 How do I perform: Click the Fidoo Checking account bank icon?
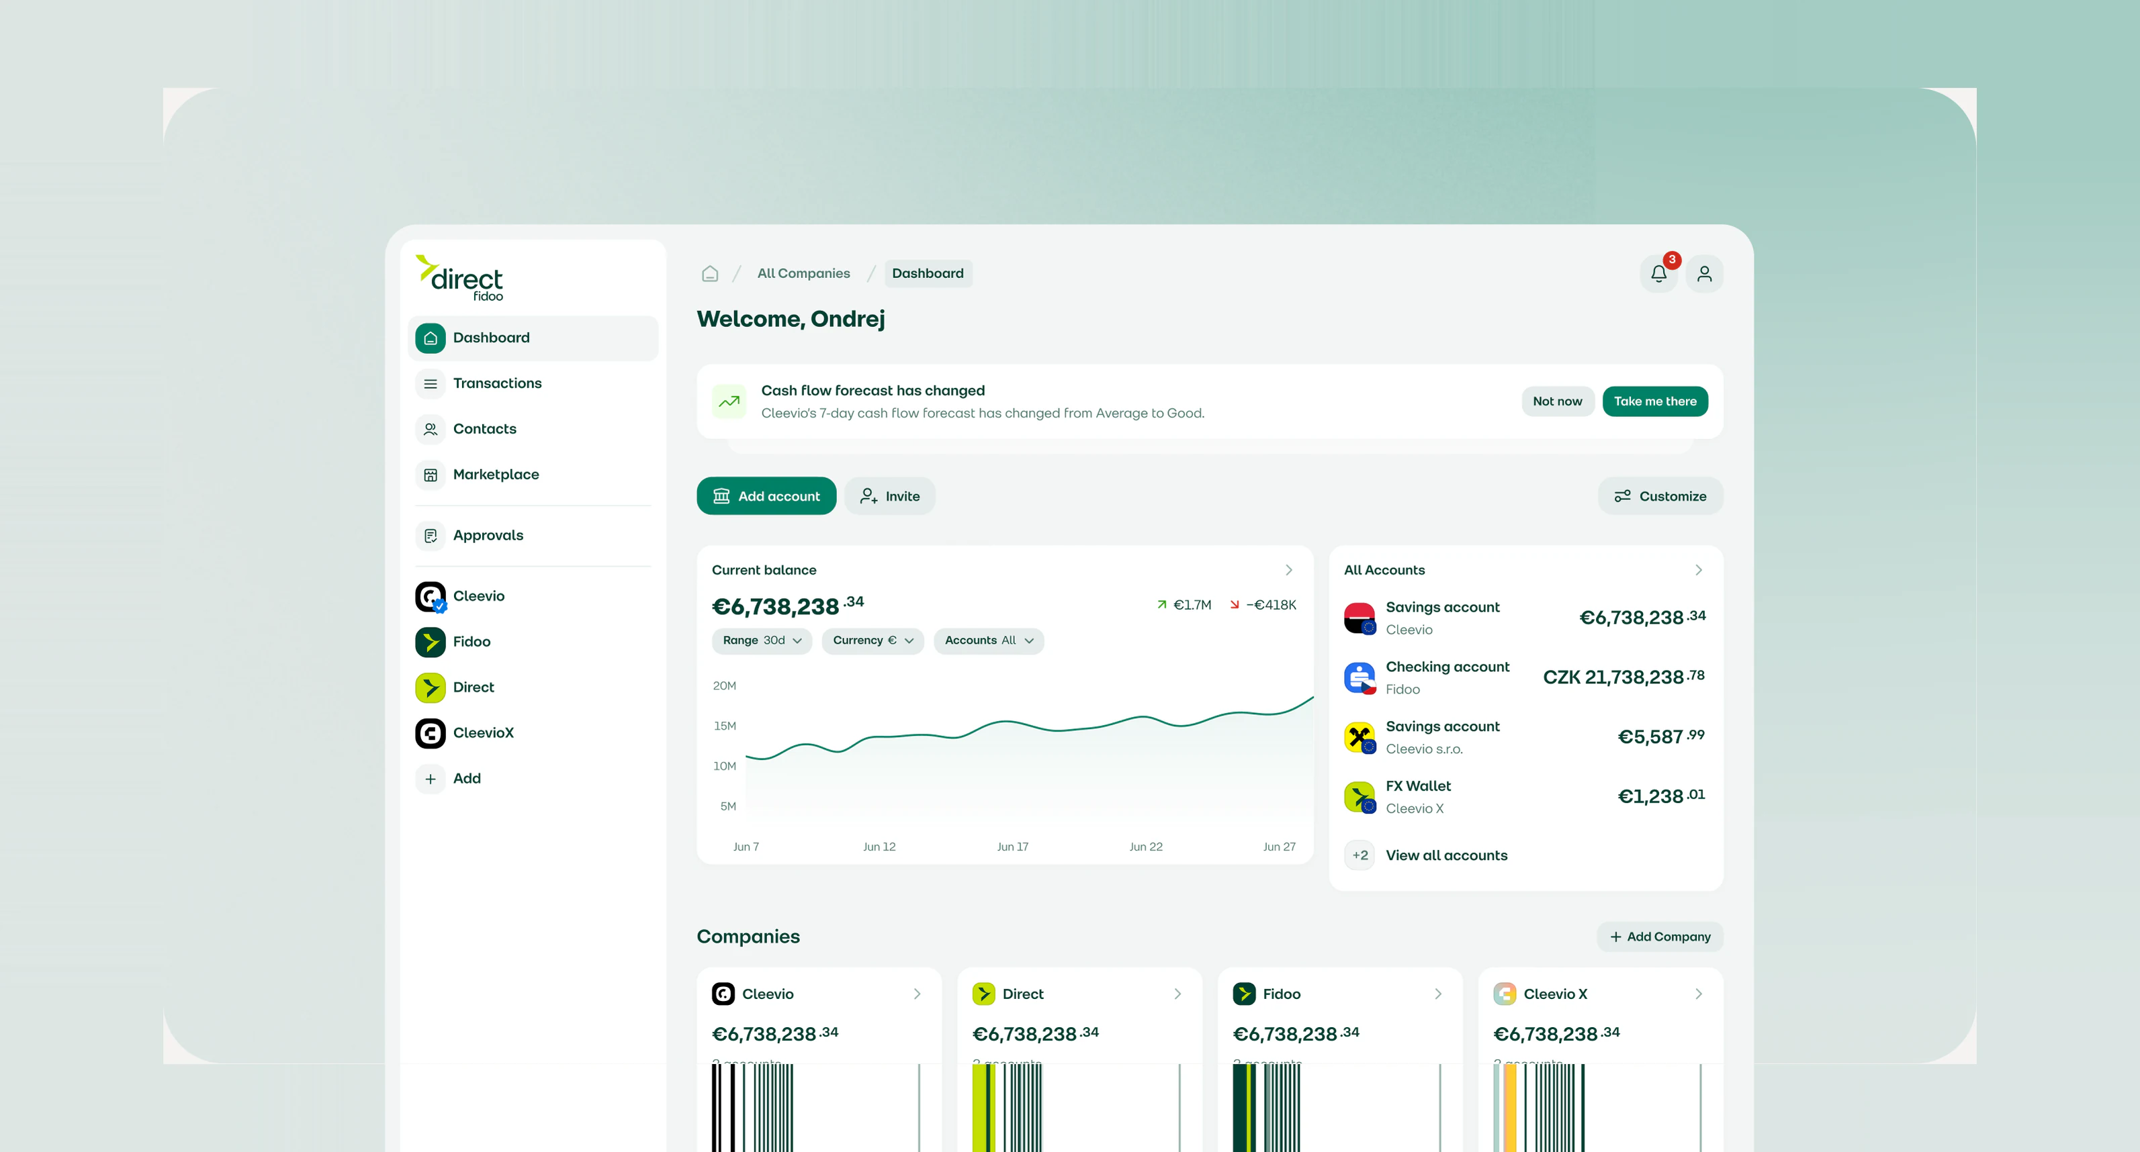(x=1360, y=678)
